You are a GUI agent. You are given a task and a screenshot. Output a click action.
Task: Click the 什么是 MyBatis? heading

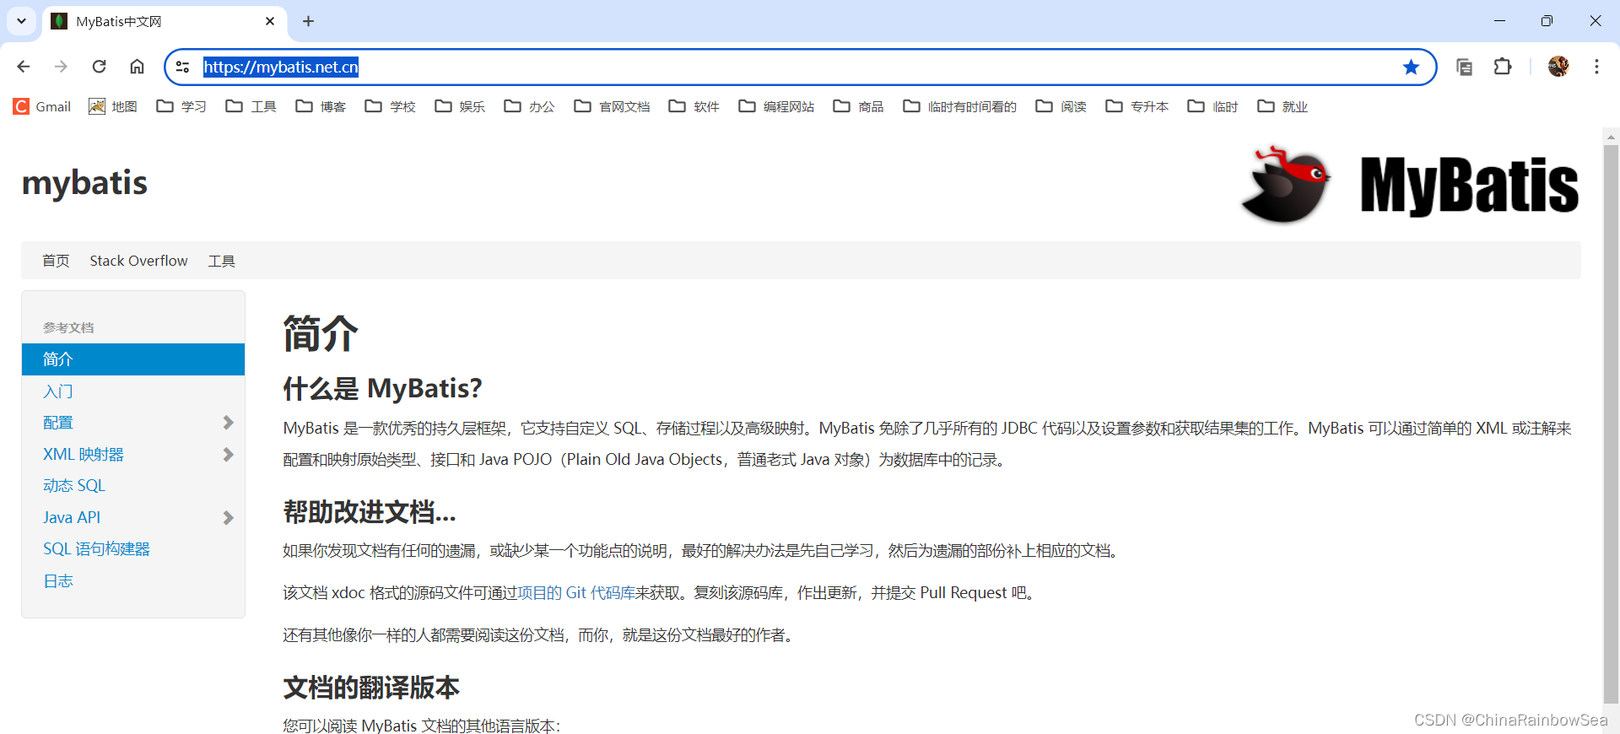coord(382,389)
